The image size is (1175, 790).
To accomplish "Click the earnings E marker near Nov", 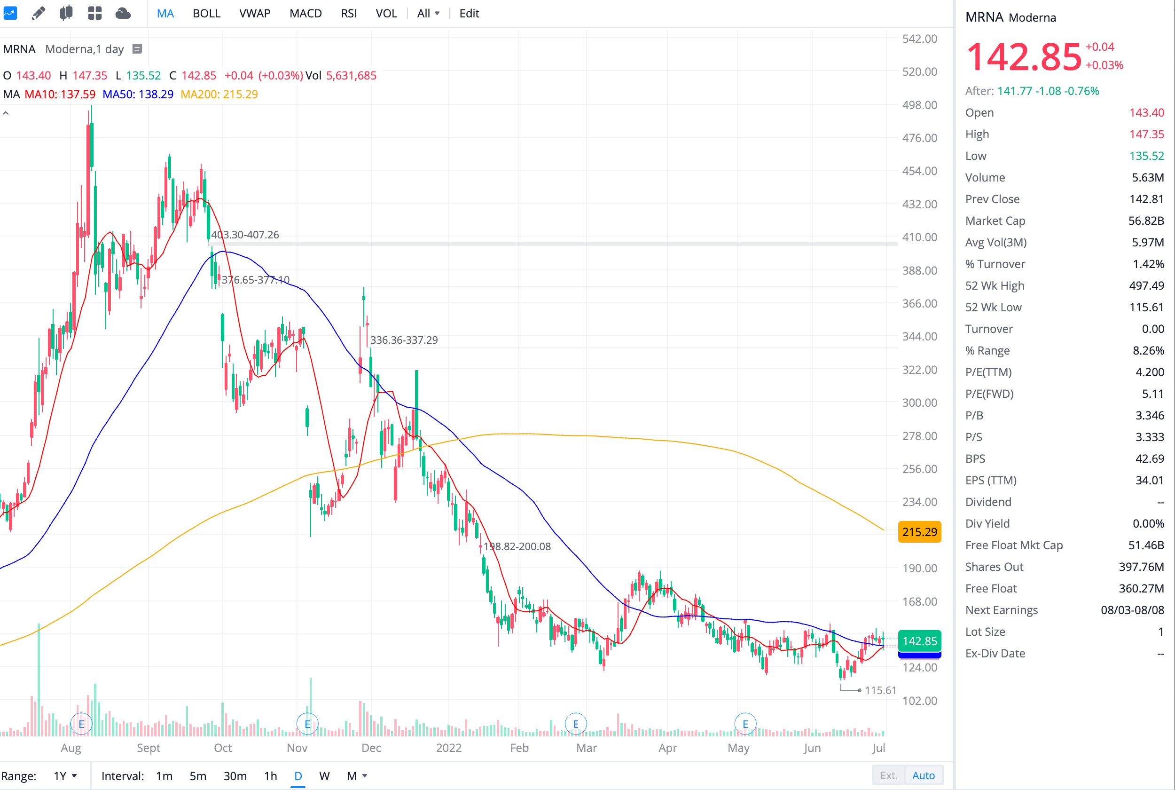I will click(307, 724).
